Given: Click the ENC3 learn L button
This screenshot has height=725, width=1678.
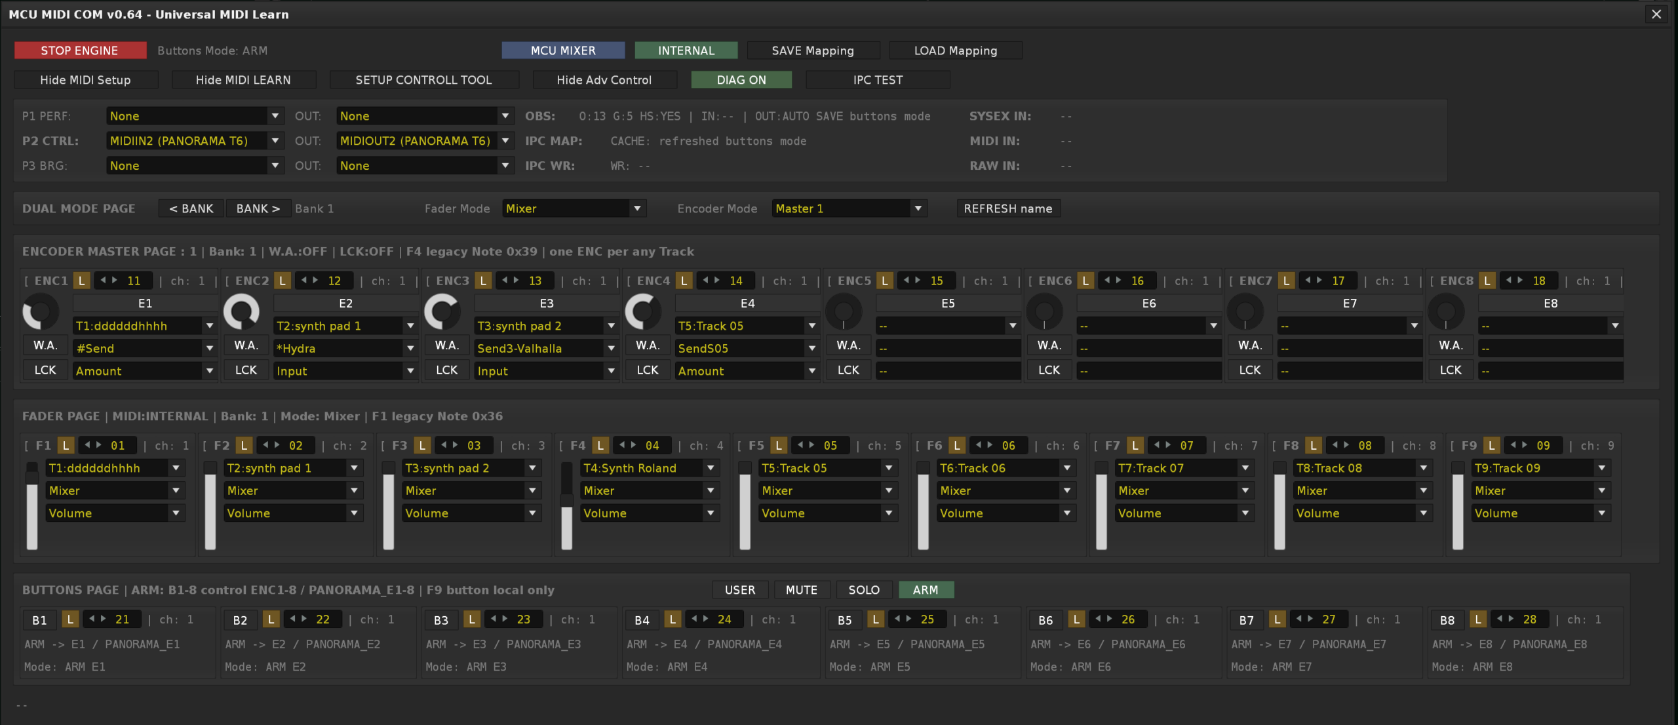Looking at the screenshot, I should pyautogui.click(x=483, y=281).
